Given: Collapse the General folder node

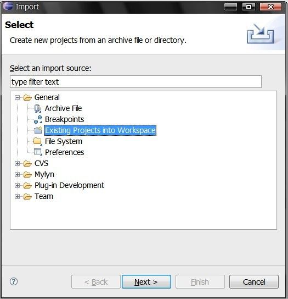Looking at the screenshot, I should [x=17, y=98].
